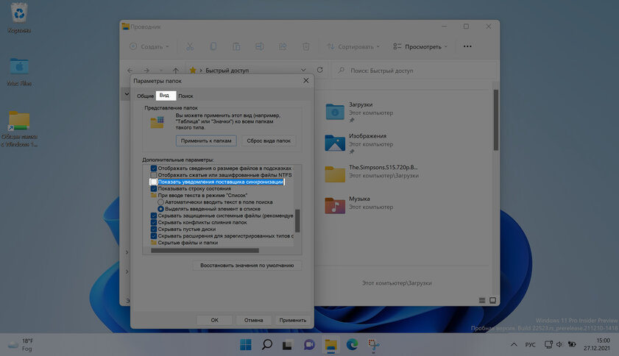Image resolution: width=619 pixels, height=356 pixels.
Task: Open the Recycle Bin desktop icon
Action: coord(19,18)
